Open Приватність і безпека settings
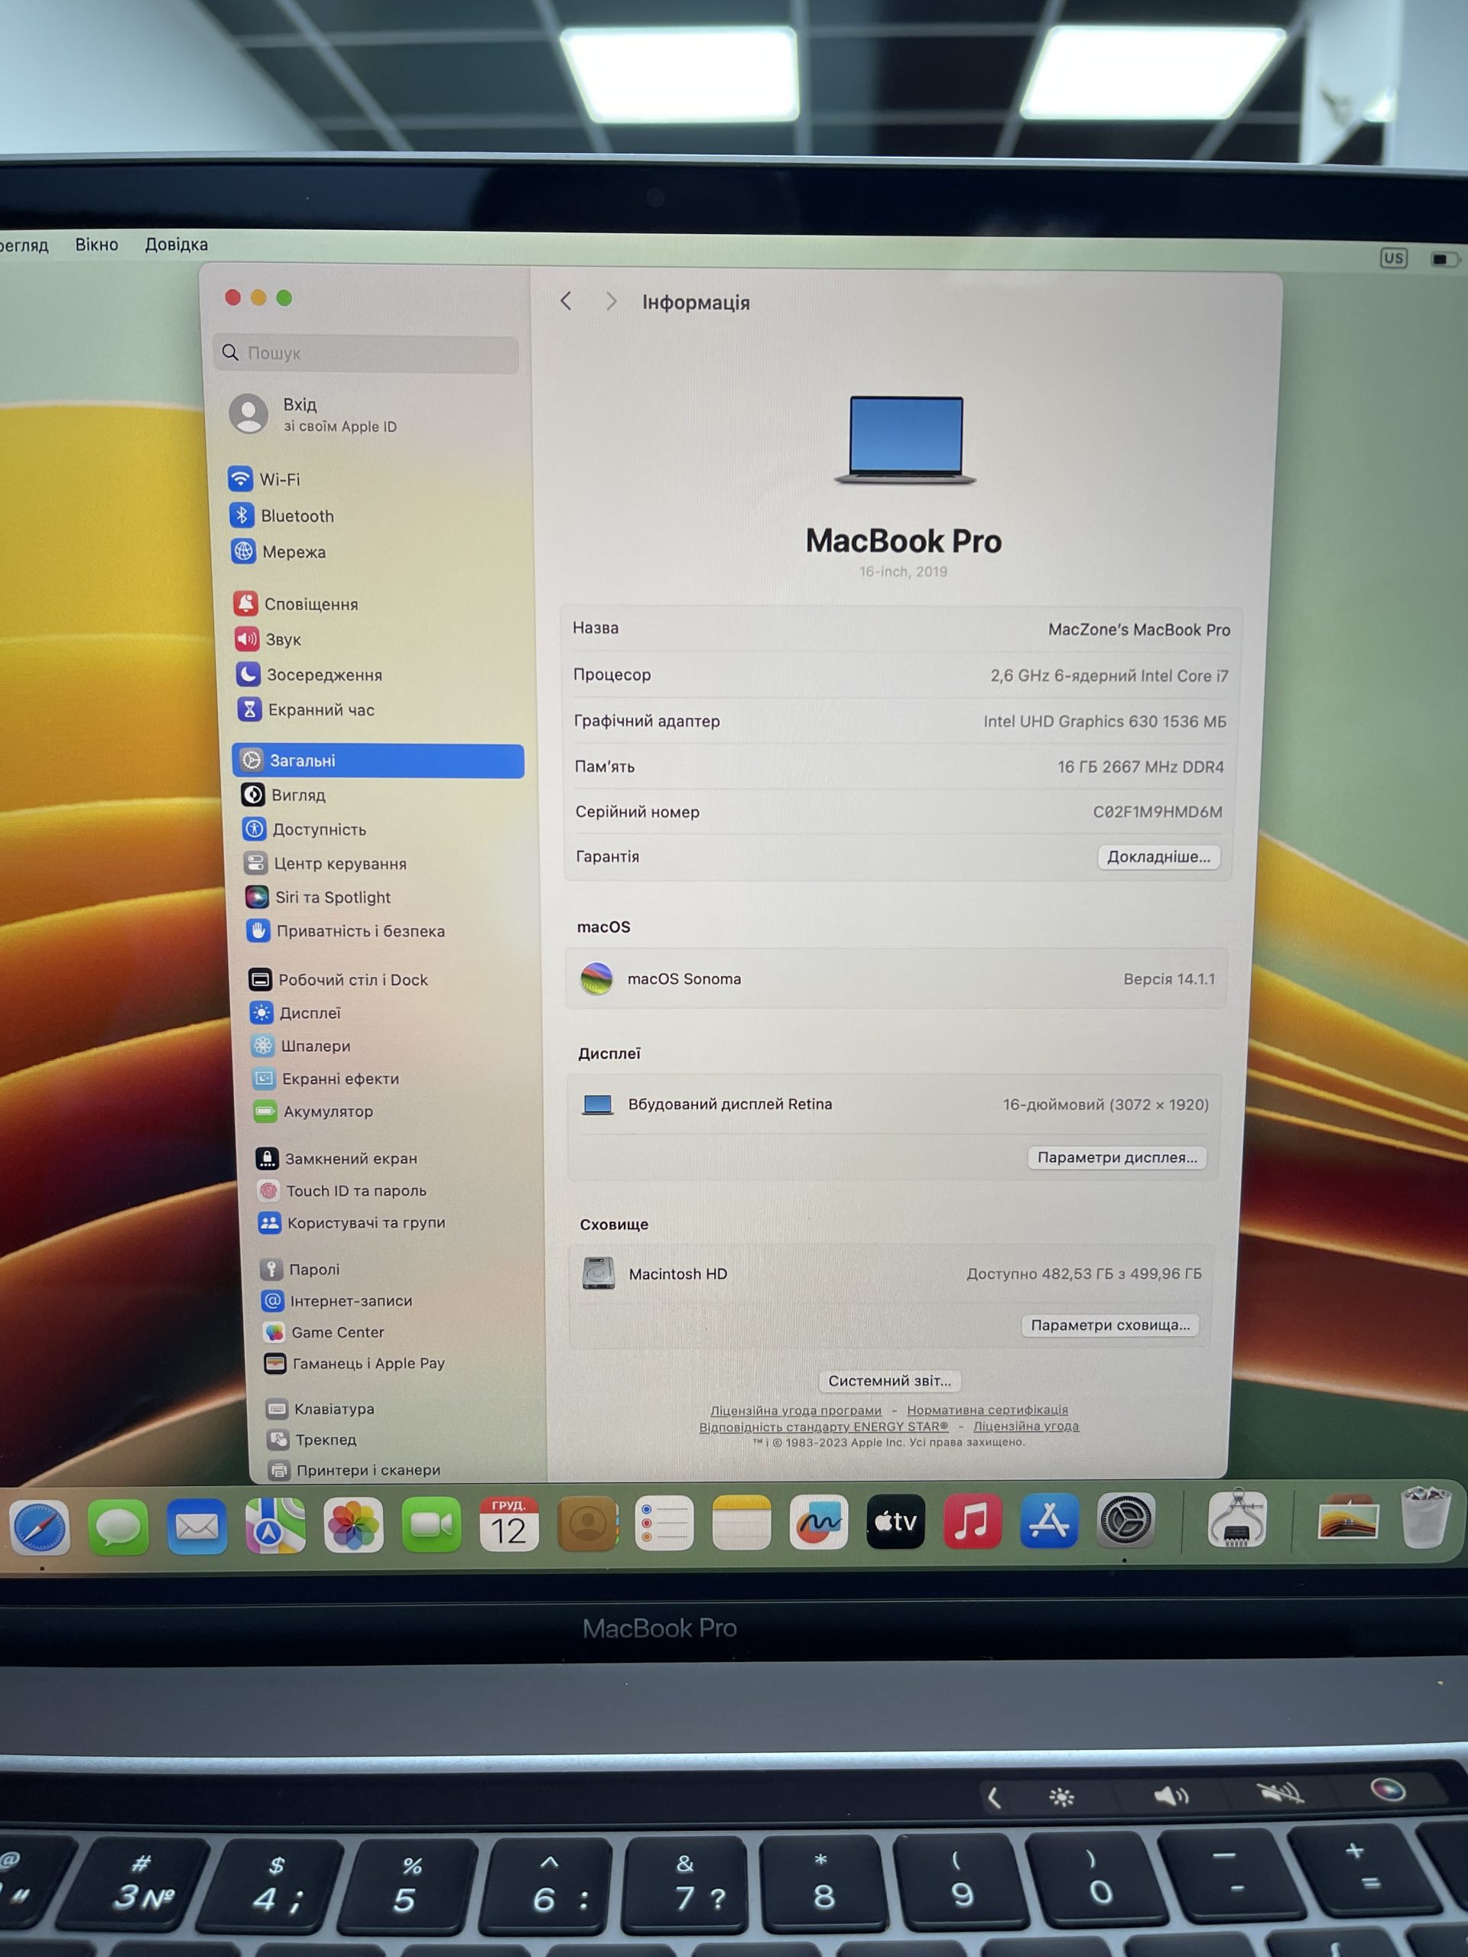 [x=347, y=931]
